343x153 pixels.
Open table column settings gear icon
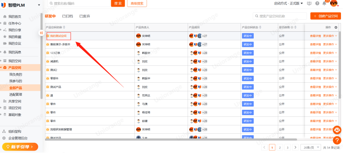point(336,28)
